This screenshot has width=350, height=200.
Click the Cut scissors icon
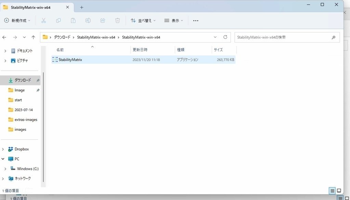pos(43,20)
